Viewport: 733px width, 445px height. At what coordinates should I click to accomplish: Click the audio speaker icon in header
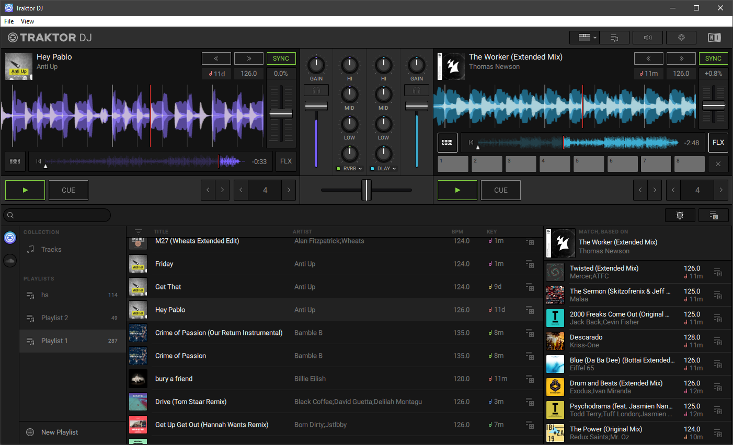pos(648,38)
